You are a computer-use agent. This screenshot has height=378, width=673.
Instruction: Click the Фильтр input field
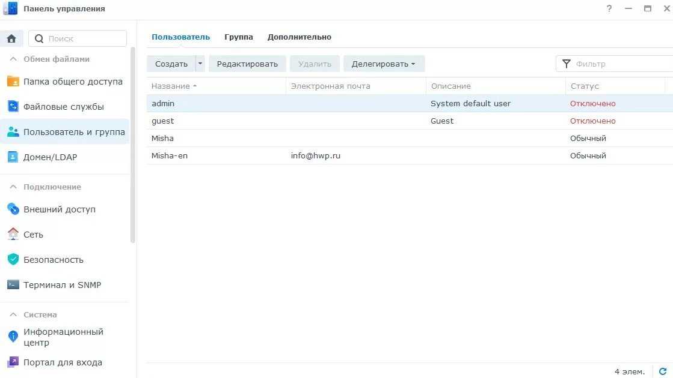click(619, 64)
